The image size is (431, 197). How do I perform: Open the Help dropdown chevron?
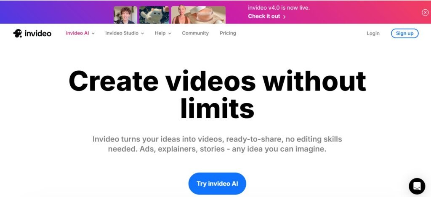pos(170,33)
